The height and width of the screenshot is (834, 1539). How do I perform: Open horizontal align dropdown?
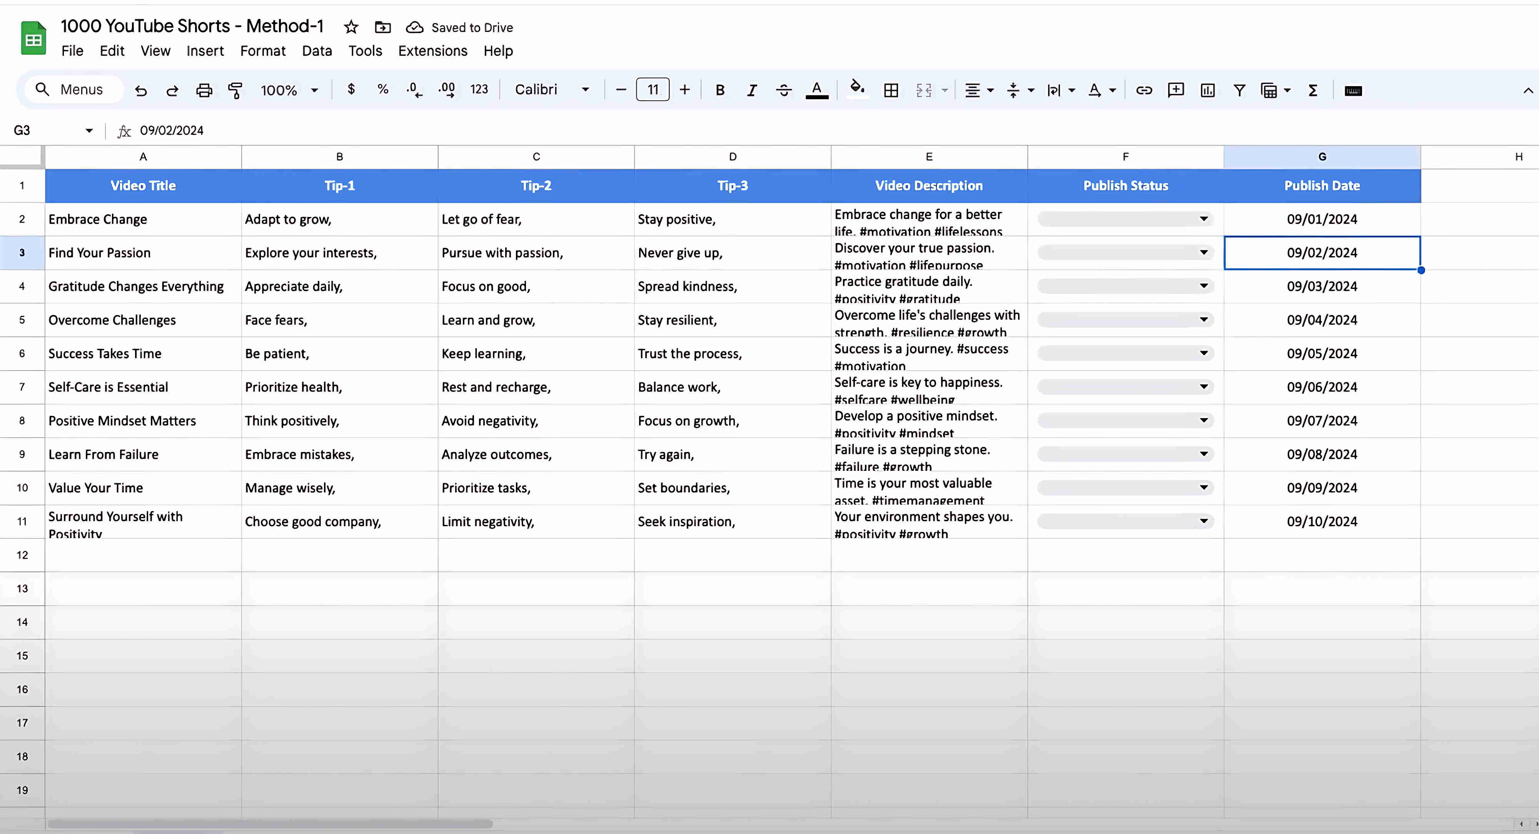click(978, 90)
